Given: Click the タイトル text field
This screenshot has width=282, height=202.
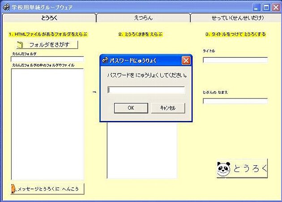Looking at the screenshot, I should pos(235,60).
